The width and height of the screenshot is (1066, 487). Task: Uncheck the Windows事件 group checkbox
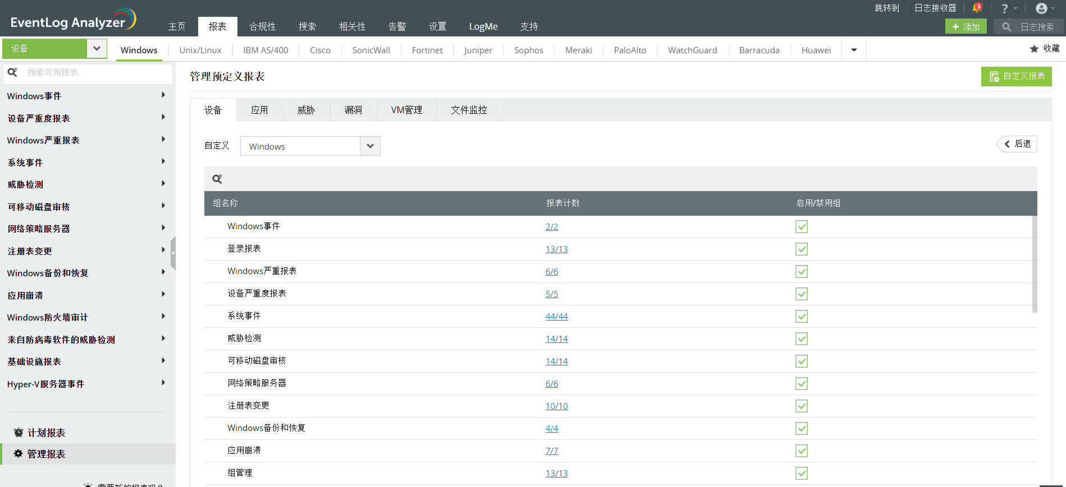pyautogui.click(x=802, y=227)
